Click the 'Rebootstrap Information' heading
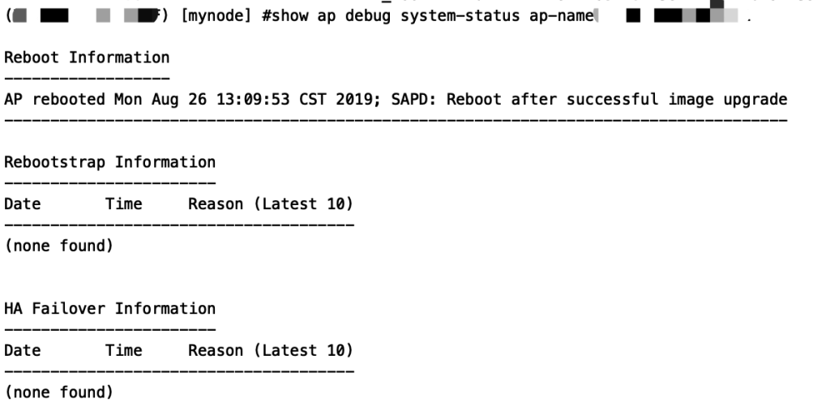This screenshot has width=830, height=420. pyautogui.click(x=109, y=162)
